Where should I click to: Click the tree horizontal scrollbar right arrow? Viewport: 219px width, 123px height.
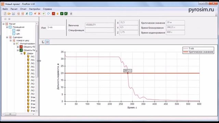tap(34, 114)
